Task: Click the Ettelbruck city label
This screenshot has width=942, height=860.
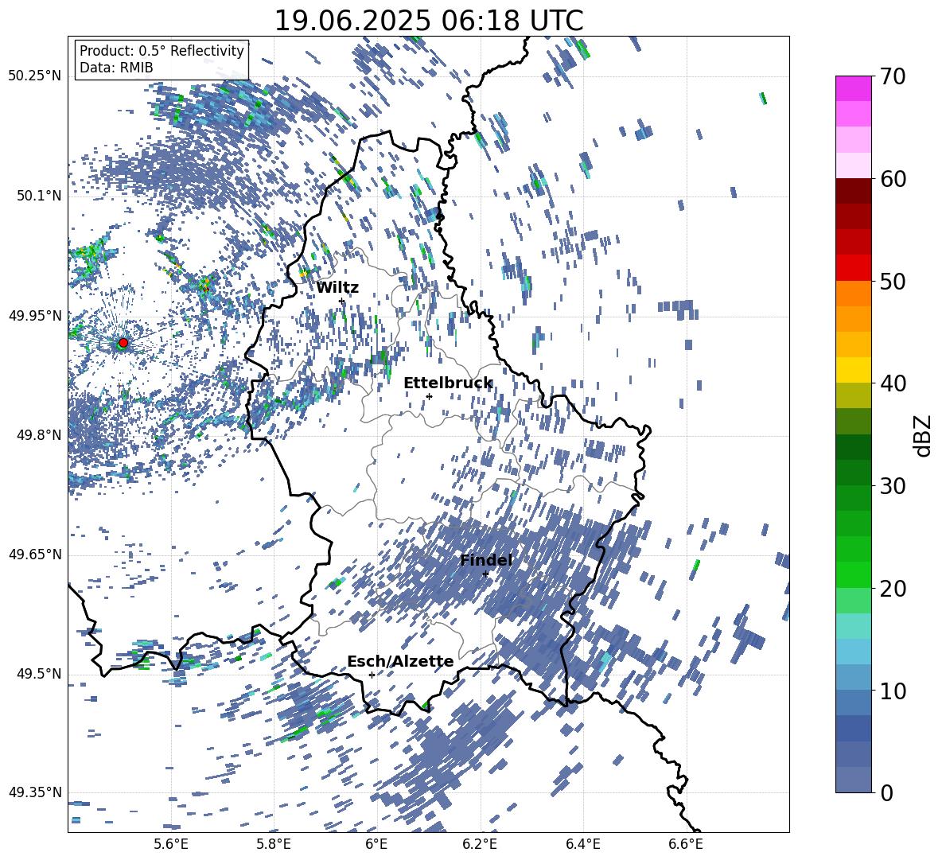Action: [448, 383]
